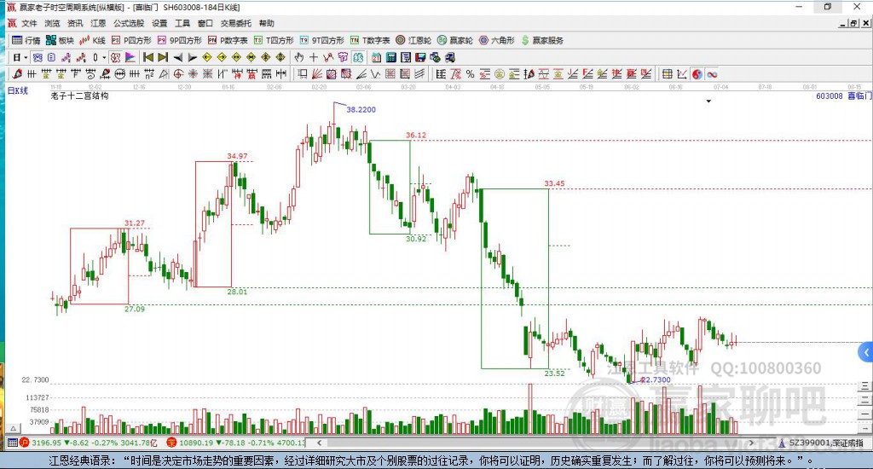Open the 江恩 menu

(98, 23)
